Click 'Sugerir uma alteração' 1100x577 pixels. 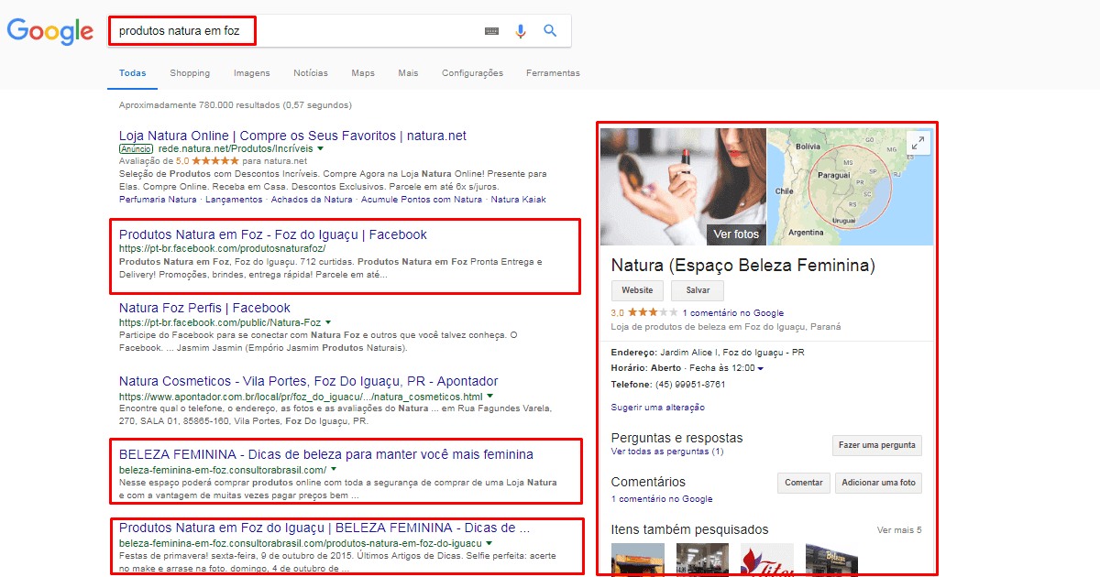point(658,408)
